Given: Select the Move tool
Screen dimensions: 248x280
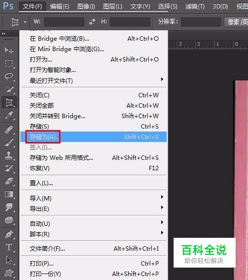Looking at the screenshot, I should pos(8,50).
